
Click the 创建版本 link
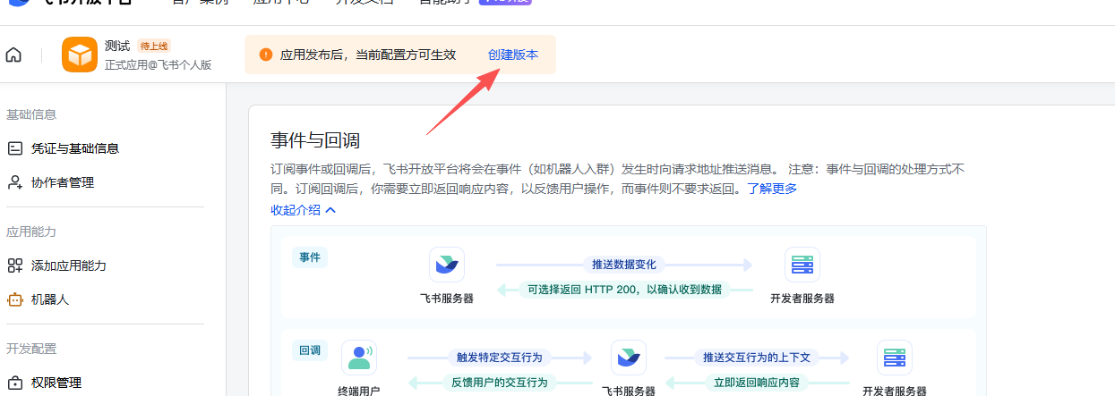pos(513,55)
